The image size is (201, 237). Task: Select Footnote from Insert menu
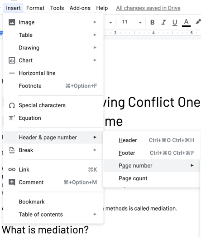pyautogui.click(x=53, y=86)
